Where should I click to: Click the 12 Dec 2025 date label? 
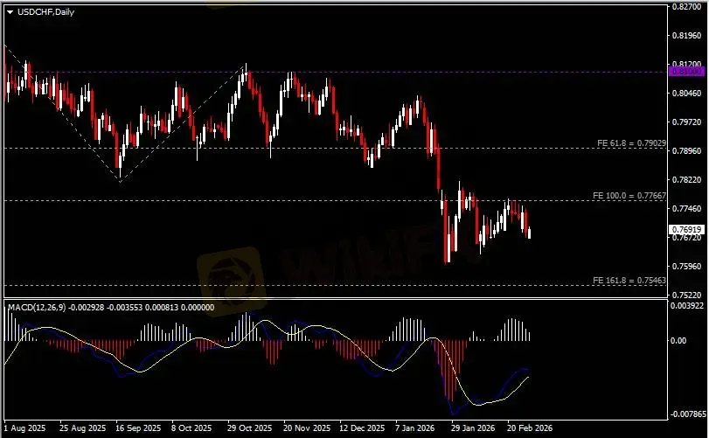point(362,428)
